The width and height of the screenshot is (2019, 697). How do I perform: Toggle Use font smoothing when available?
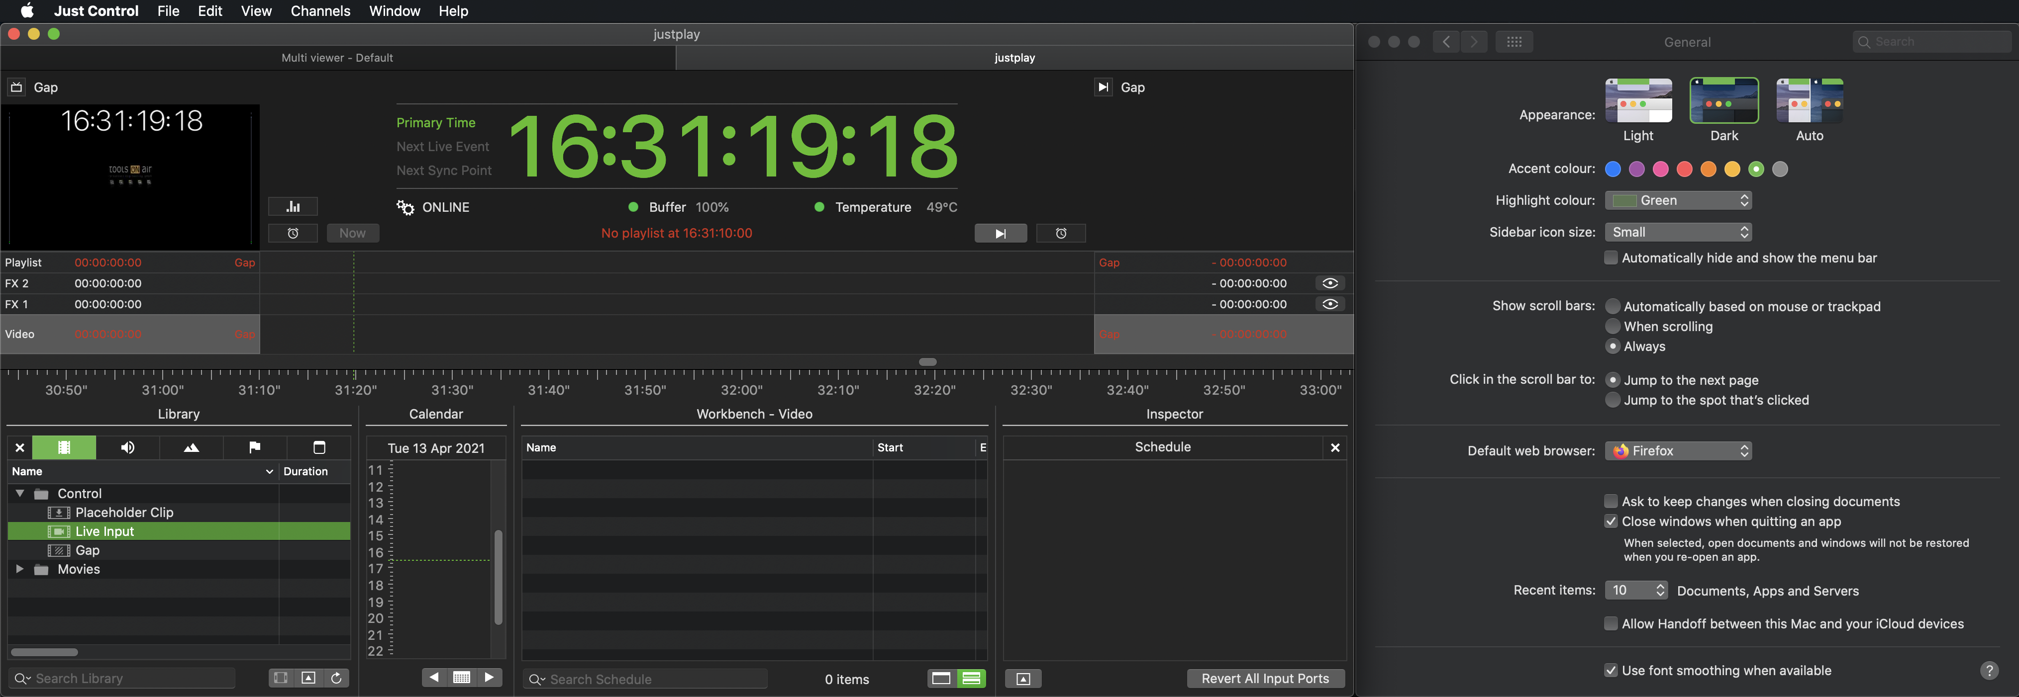(x=1612, y=670)
